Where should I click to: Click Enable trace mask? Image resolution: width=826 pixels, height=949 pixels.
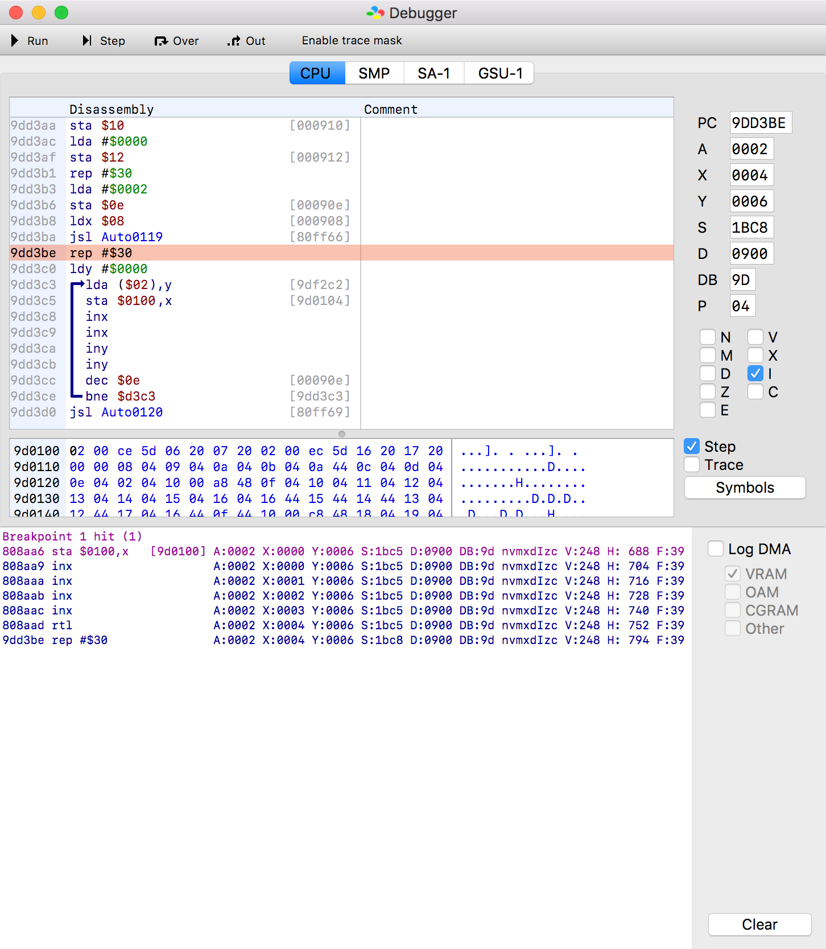point(352,40)
